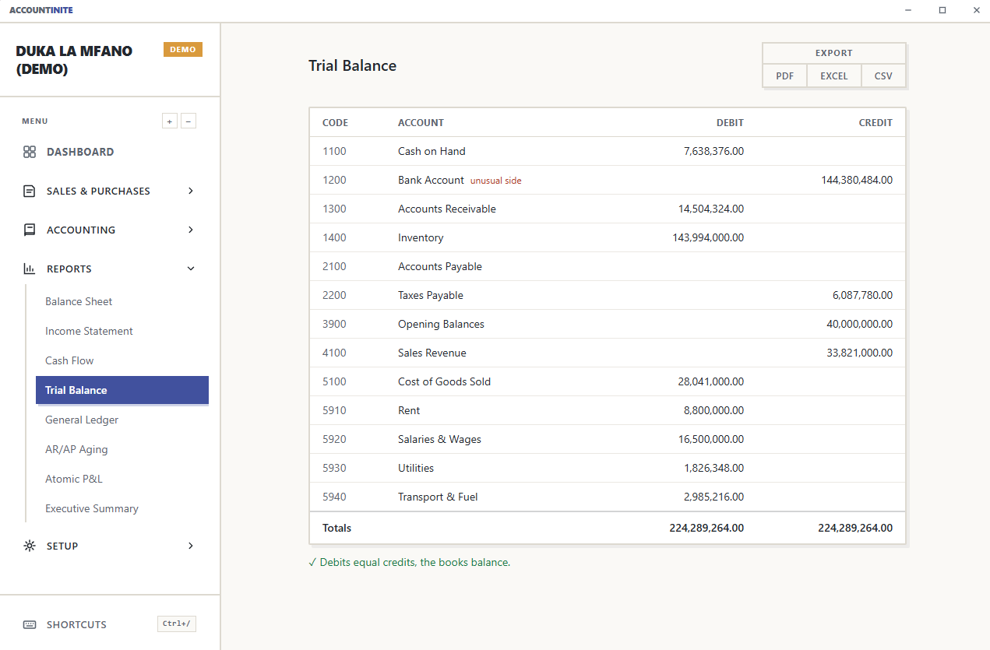Click the DEBIT column header
Screen dimensions: 990x650
pyautogui.click(x=730, y=122)
